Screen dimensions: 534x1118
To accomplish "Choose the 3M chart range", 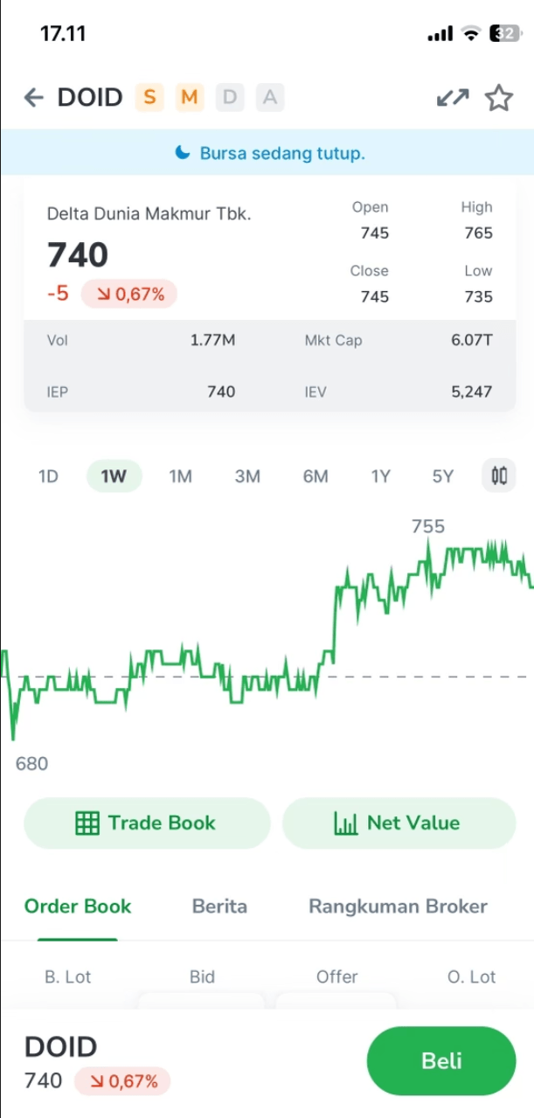I will click(247, 476).
